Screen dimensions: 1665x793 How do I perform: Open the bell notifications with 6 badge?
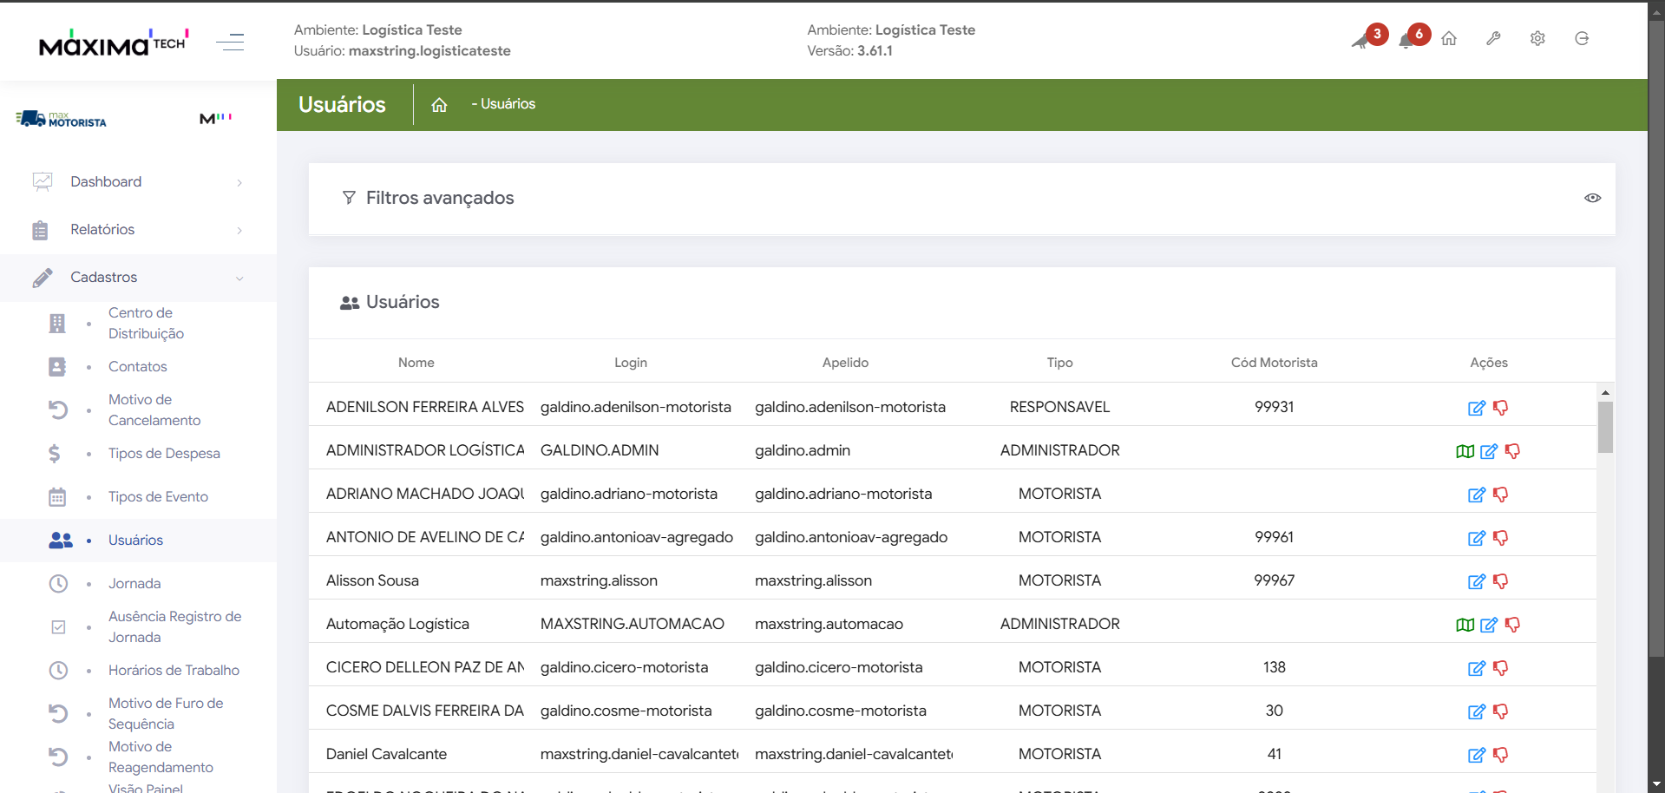(x=1407, y=40)
